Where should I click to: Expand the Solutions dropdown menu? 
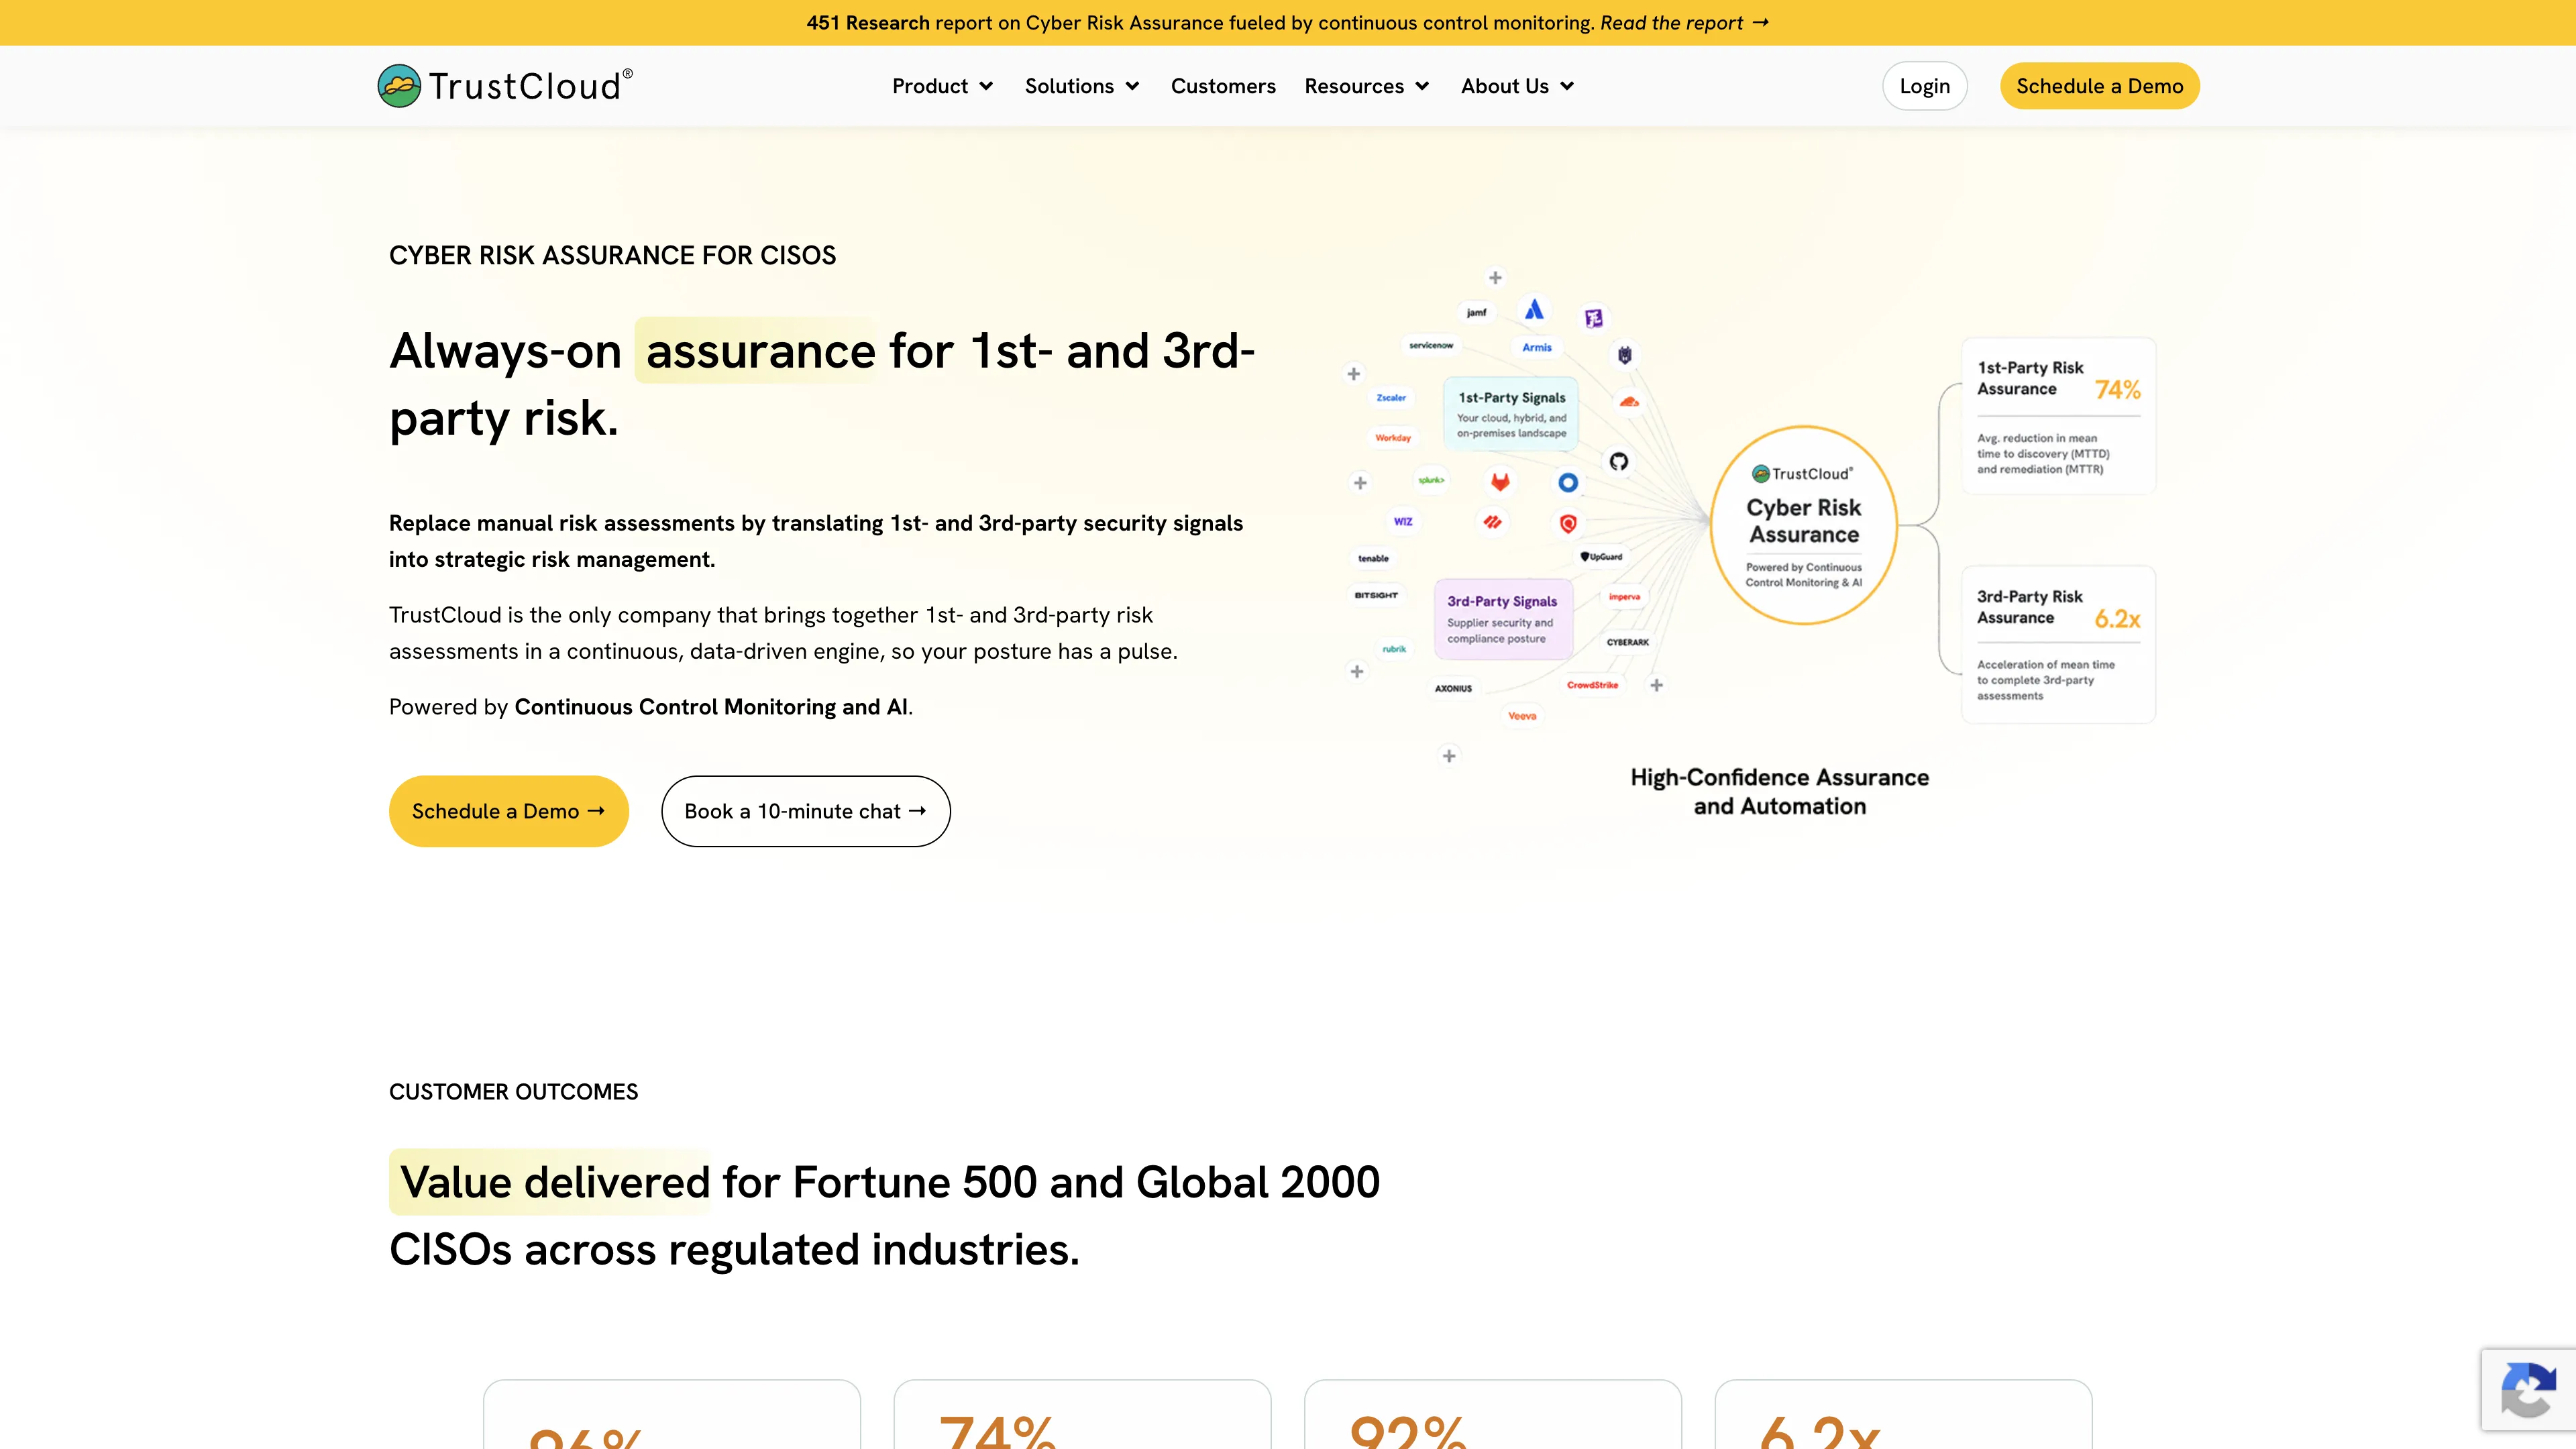pos(1082,86)
